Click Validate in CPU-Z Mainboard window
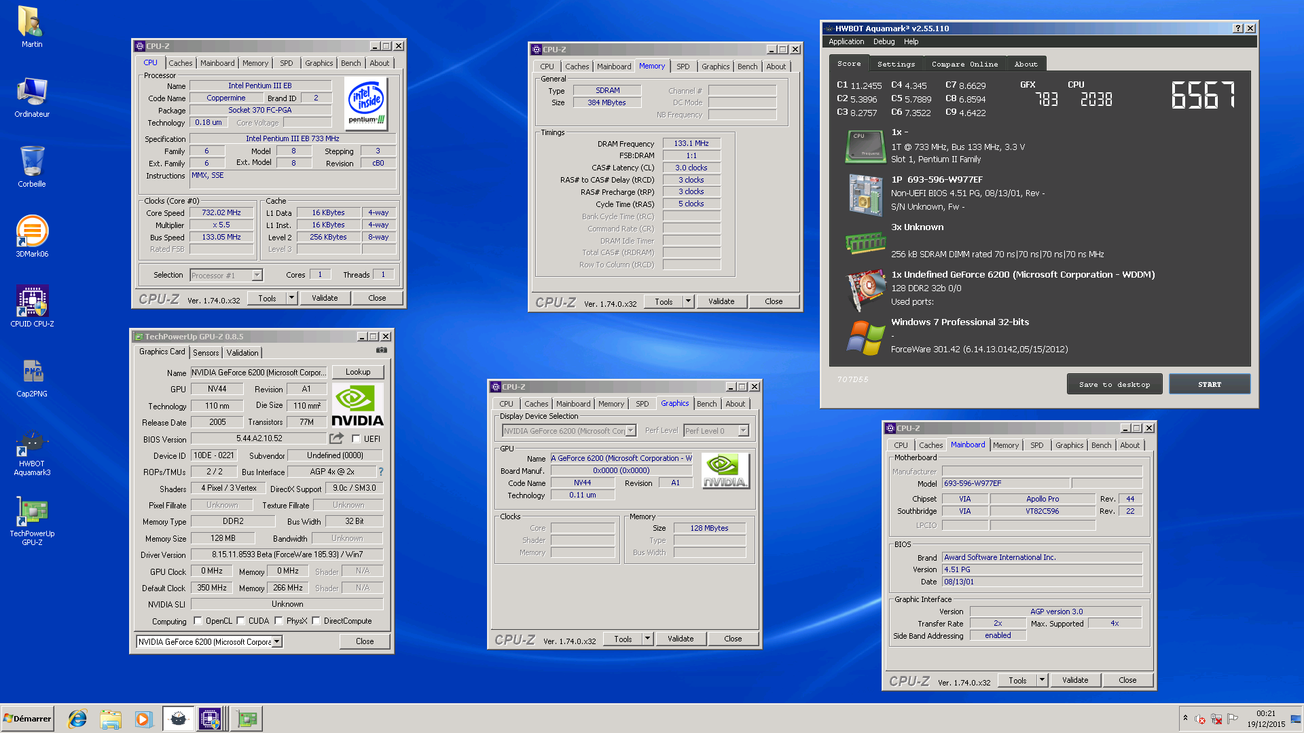This screenshot has height=733, width=1304. [x=1075, y=680]
